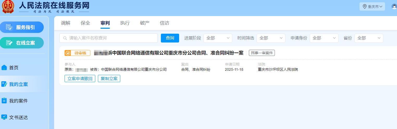This screenshot has height=129, width=397.
Task: Click the 在线立案 edit icon
Action: [9, 43]
